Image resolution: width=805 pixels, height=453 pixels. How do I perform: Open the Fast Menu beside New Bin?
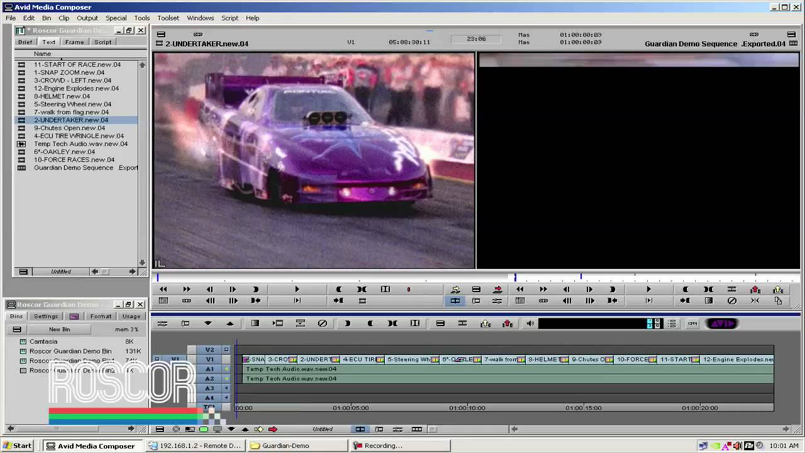[x=17, y=329]
